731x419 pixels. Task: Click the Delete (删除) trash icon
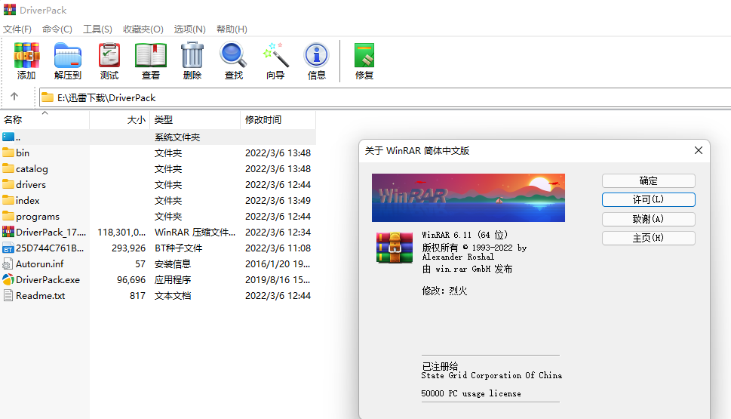(x=192, y=55)
